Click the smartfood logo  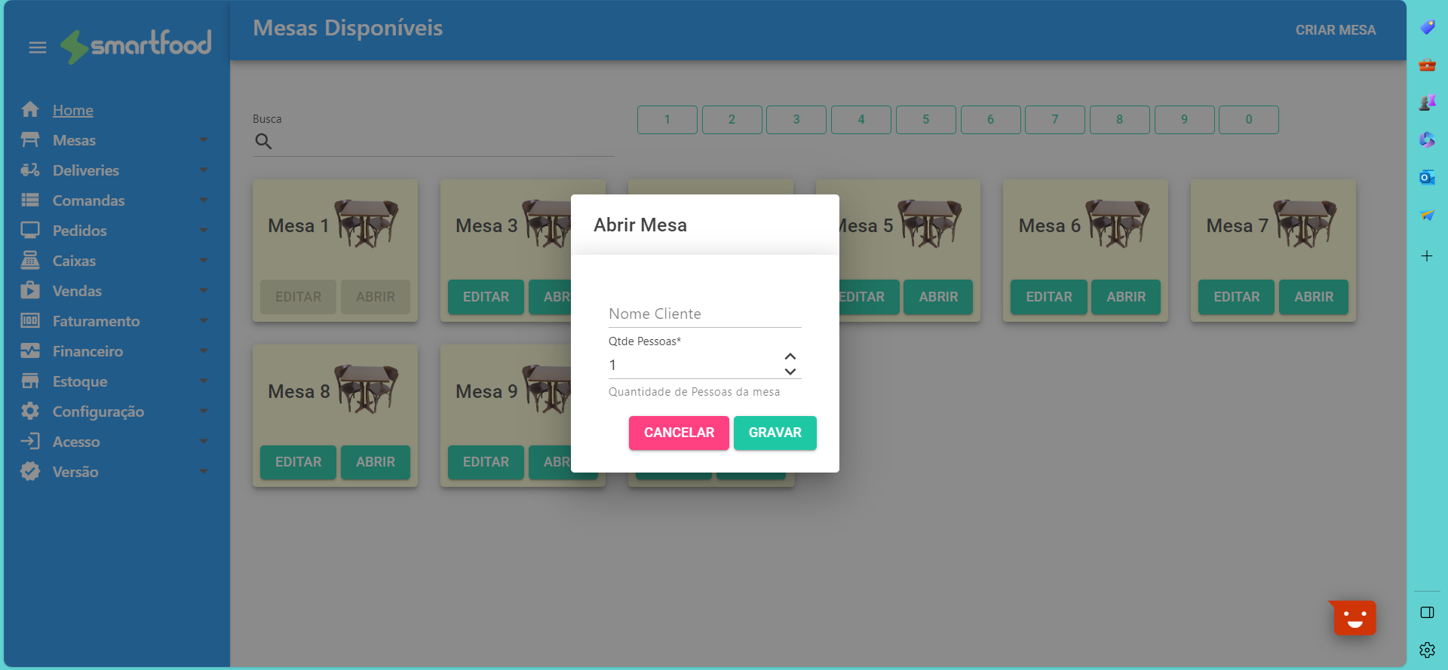[137, 45]
